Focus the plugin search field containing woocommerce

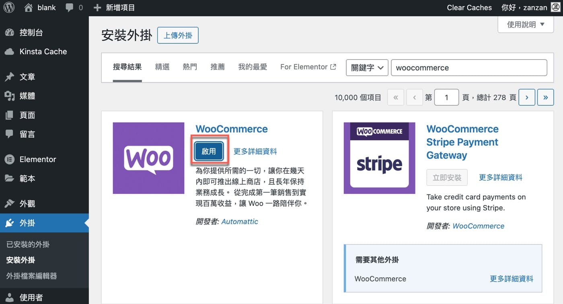[x=469, y=68]
